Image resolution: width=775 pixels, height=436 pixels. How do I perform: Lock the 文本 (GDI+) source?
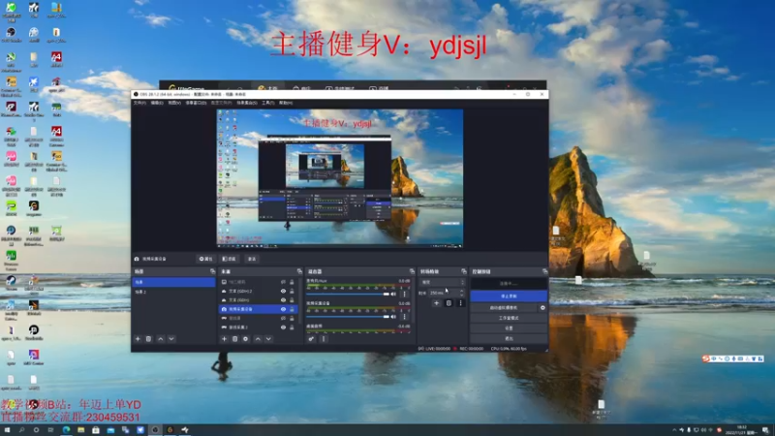(292, 300)
